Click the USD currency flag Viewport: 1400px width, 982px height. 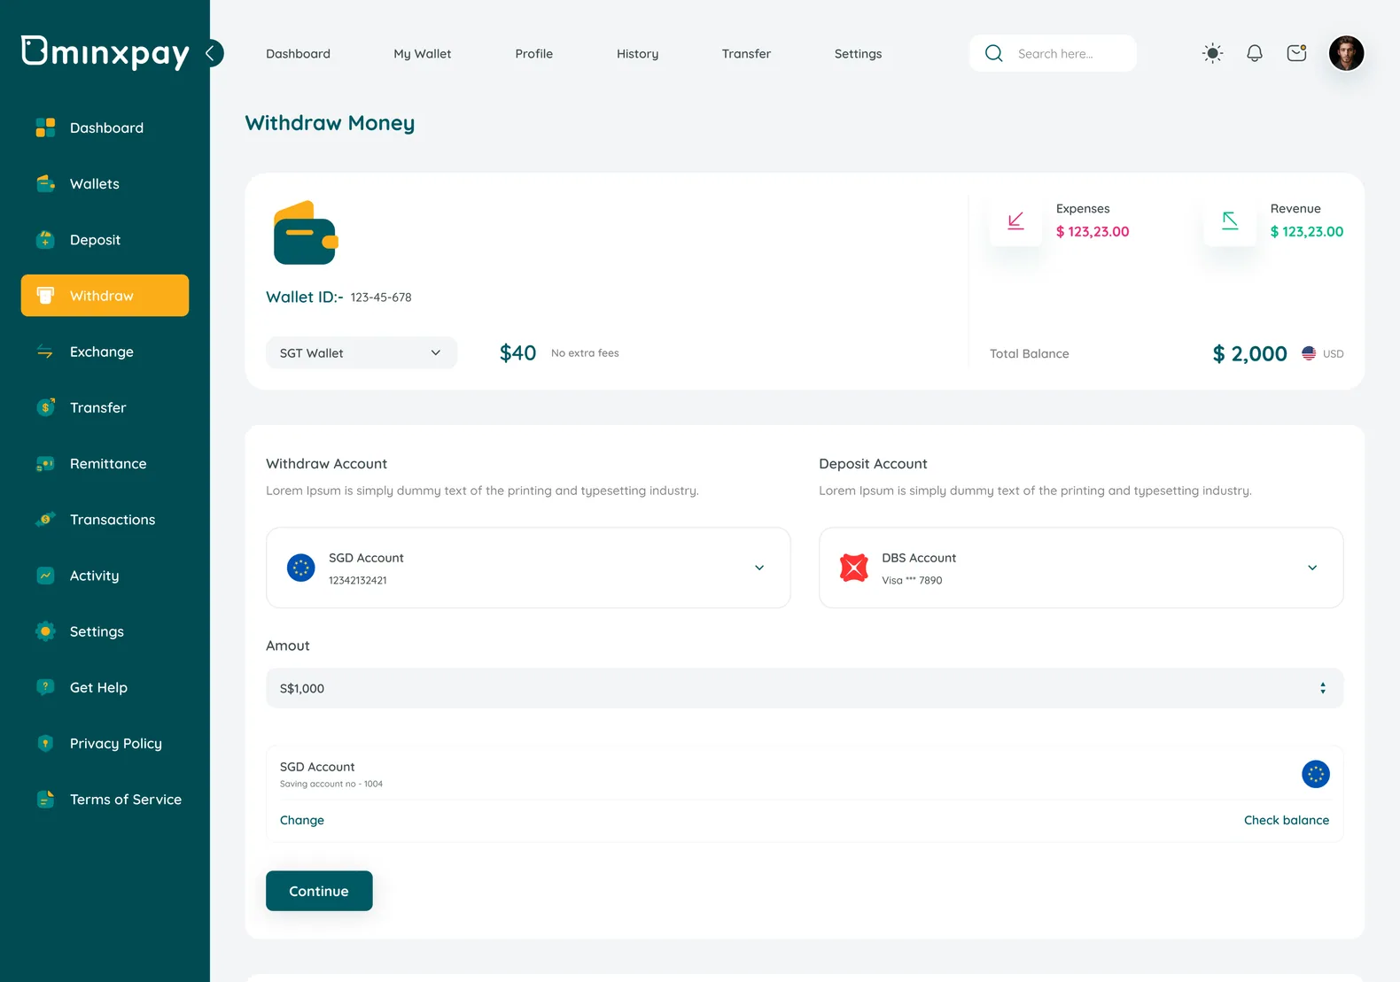click(x=1309, y=353)
